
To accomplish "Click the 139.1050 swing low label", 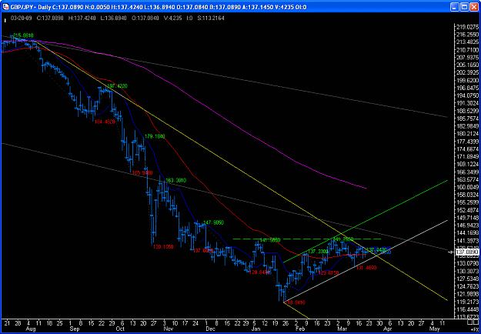I will click(x=163, y=246).
